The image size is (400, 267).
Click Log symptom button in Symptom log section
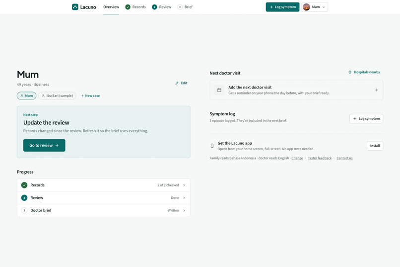click(x=366, y=118)
